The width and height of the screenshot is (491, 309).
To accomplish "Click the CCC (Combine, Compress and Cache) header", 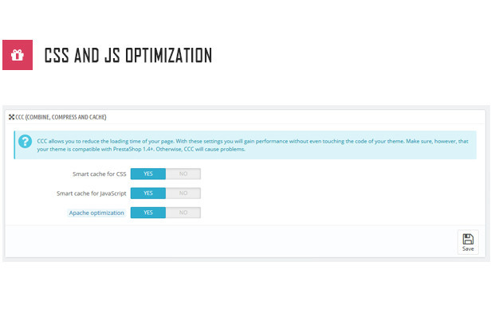I will tap(61, 117).
